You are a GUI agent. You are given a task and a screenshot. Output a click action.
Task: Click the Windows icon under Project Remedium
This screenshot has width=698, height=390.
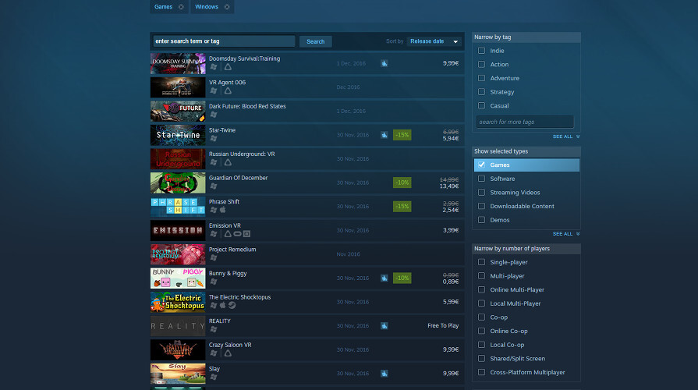(x=214, y=257)
